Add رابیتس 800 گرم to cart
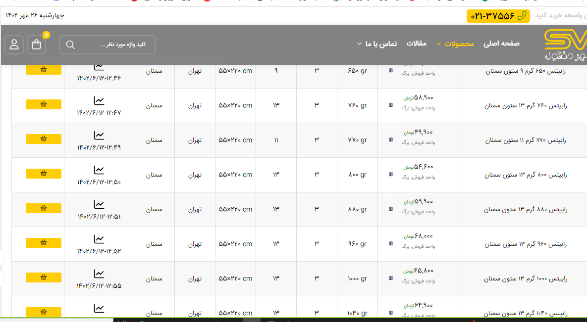The width and height of the screenshot is (587, 322). (x=44, y=174)
